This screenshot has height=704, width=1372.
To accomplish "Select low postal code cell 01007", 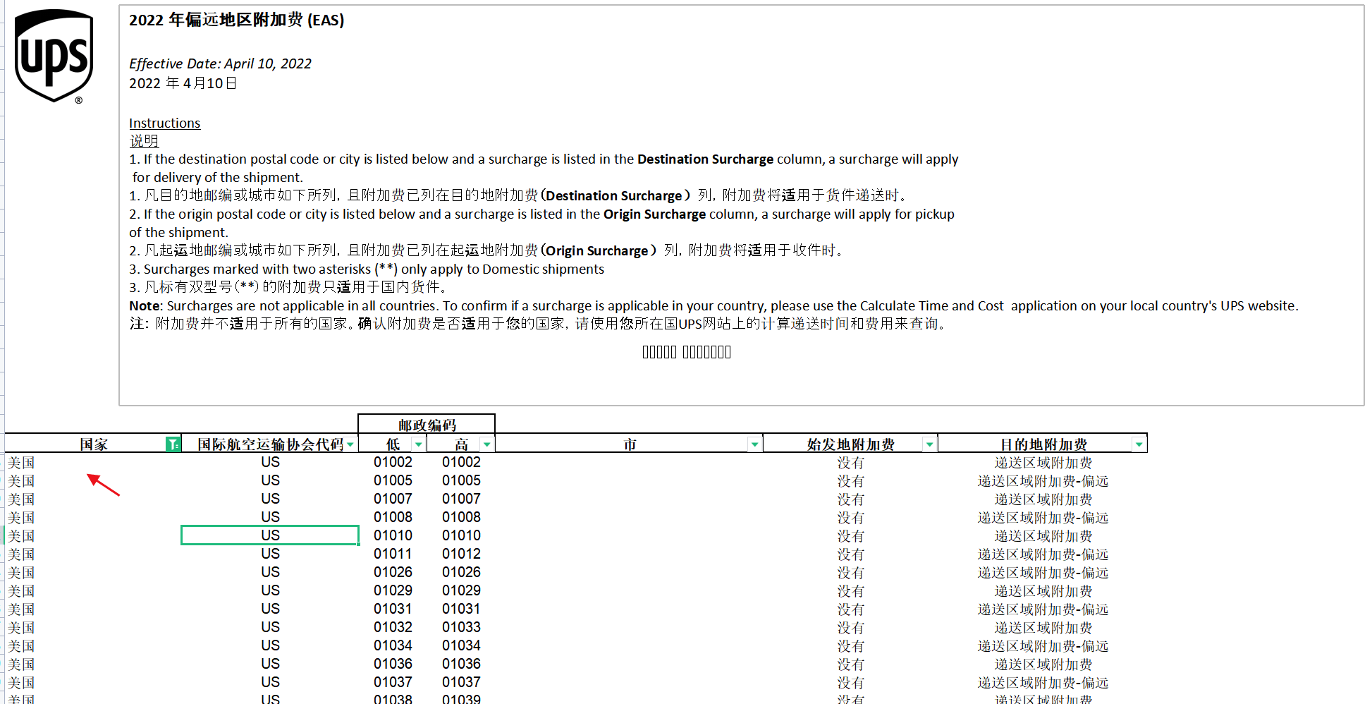I will (393, 499).
